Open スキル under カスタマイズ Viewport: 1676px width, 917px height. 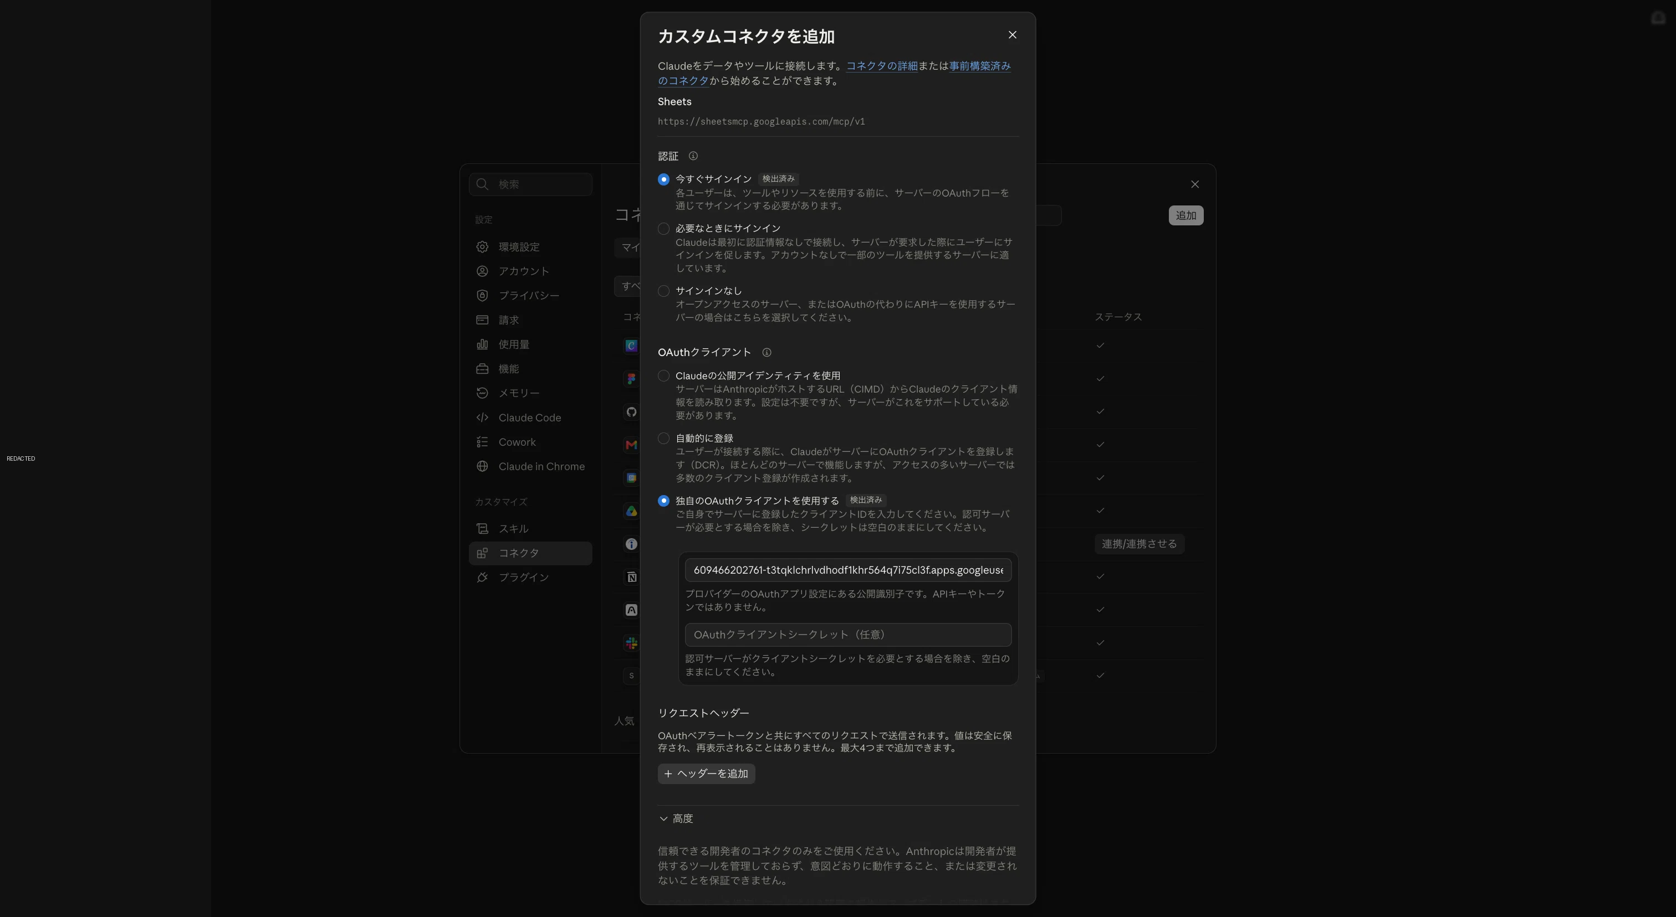[x=530, y=529]
